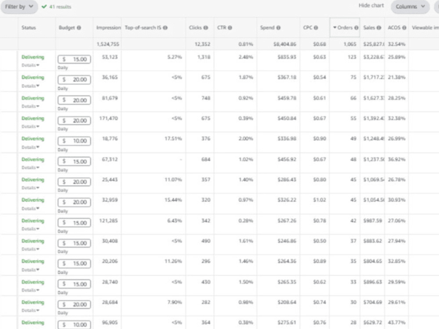
Task: Click the Clicks column info icon
Action: (x=206, y=28)
